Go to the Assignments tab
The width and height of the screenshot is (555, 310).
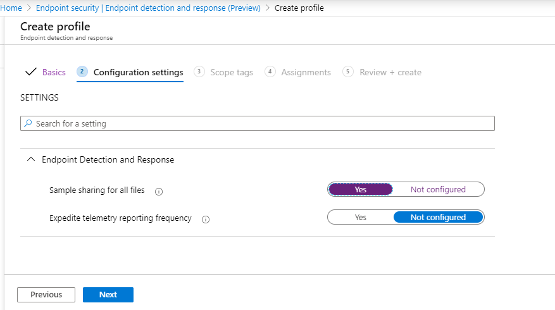[x=306, y=72]
